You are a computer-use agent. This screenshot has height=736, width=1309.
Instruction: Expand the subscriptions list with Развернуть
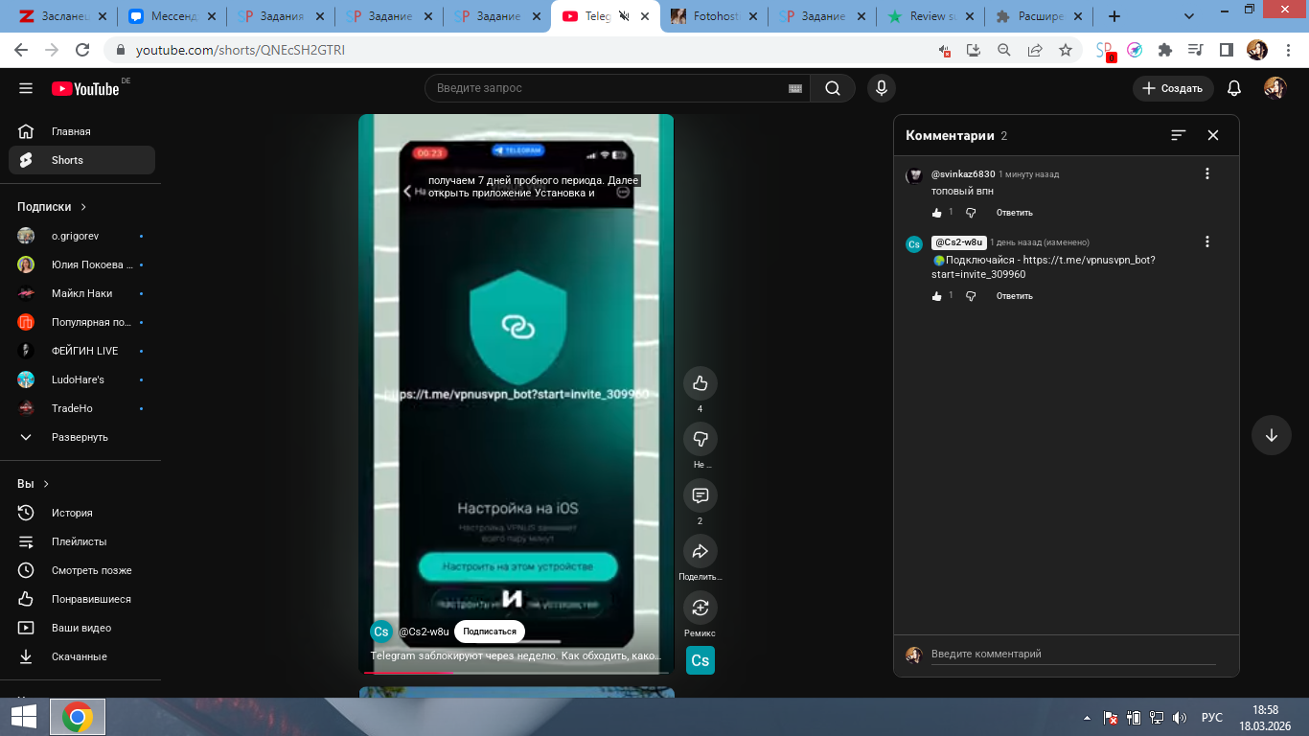(x=81, y=437)
